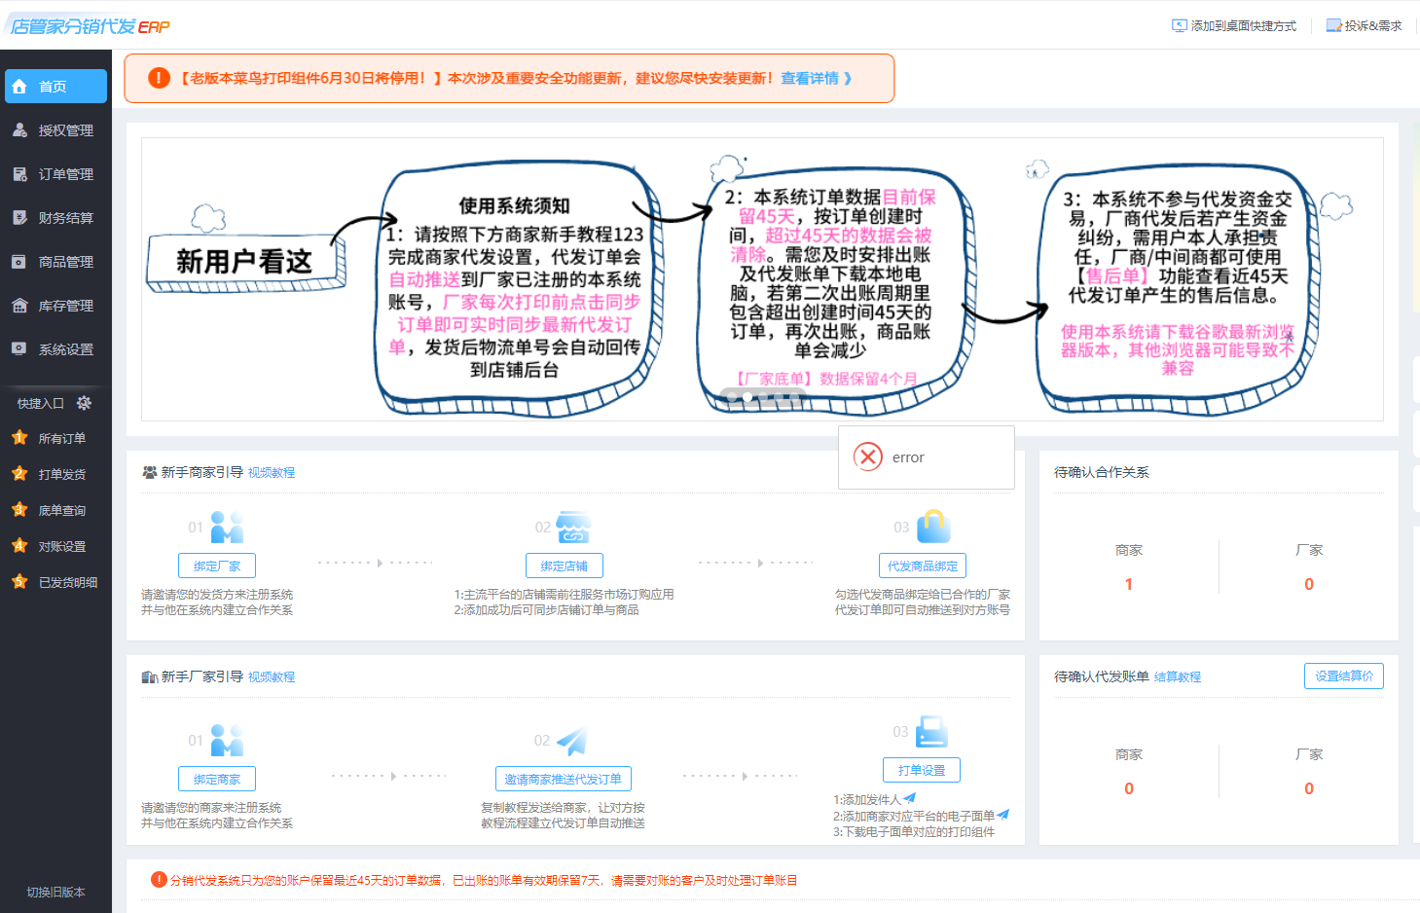Click 添加到桌面快捷方式 in the top bar
Viewport: 1420px width, 913px height.
pyautogui.click(x=1234, y=26)
